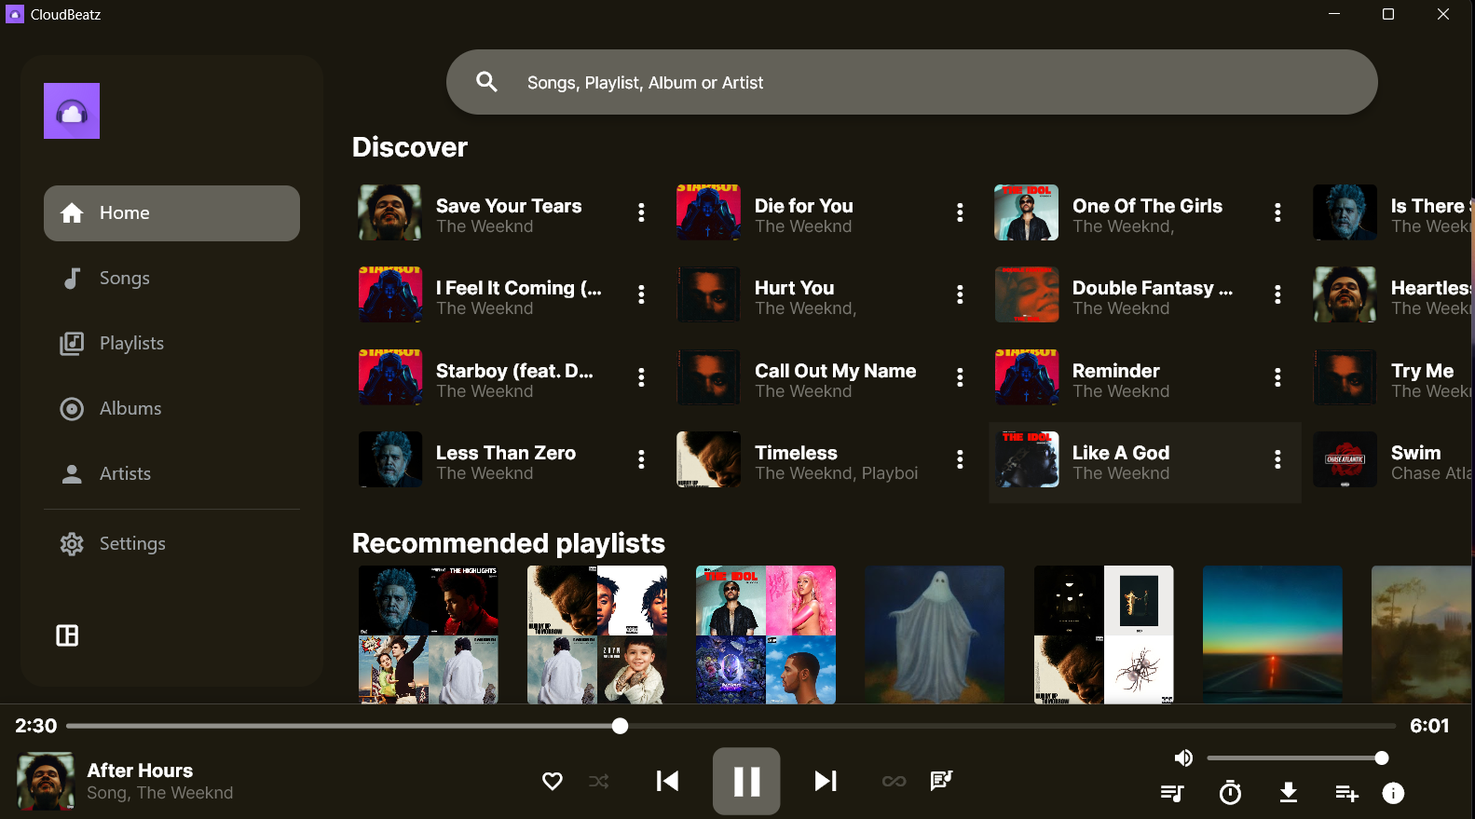Toggle repeat infinity icon
This screenshot has width=1475, height=819.
pos(894,781)
